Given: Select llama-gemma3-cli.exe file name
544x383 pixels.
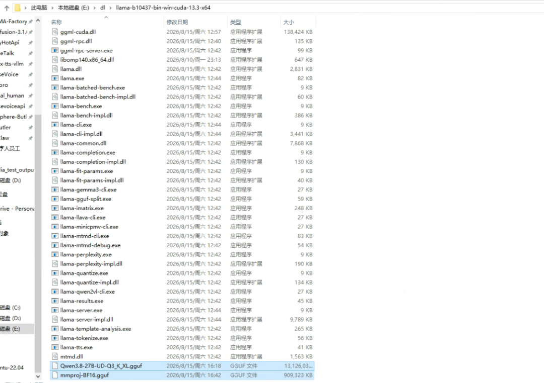Looking at the screenshot, I should 89,189.
